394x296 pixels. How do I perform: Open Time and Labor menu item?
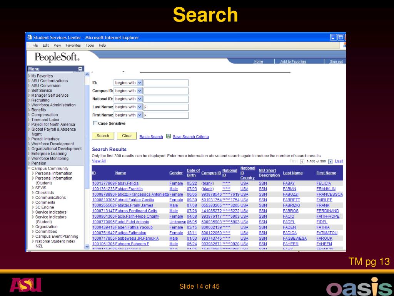pyautogui.click(x=45, y=119)
